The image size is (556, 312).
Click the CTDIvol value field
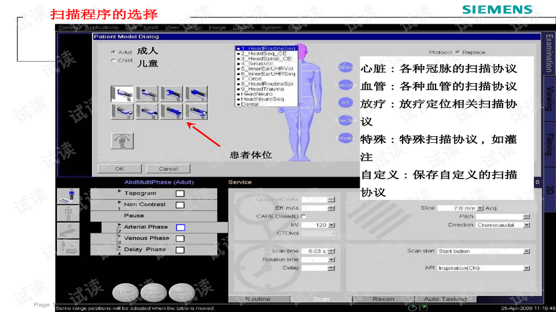(318, 233)
